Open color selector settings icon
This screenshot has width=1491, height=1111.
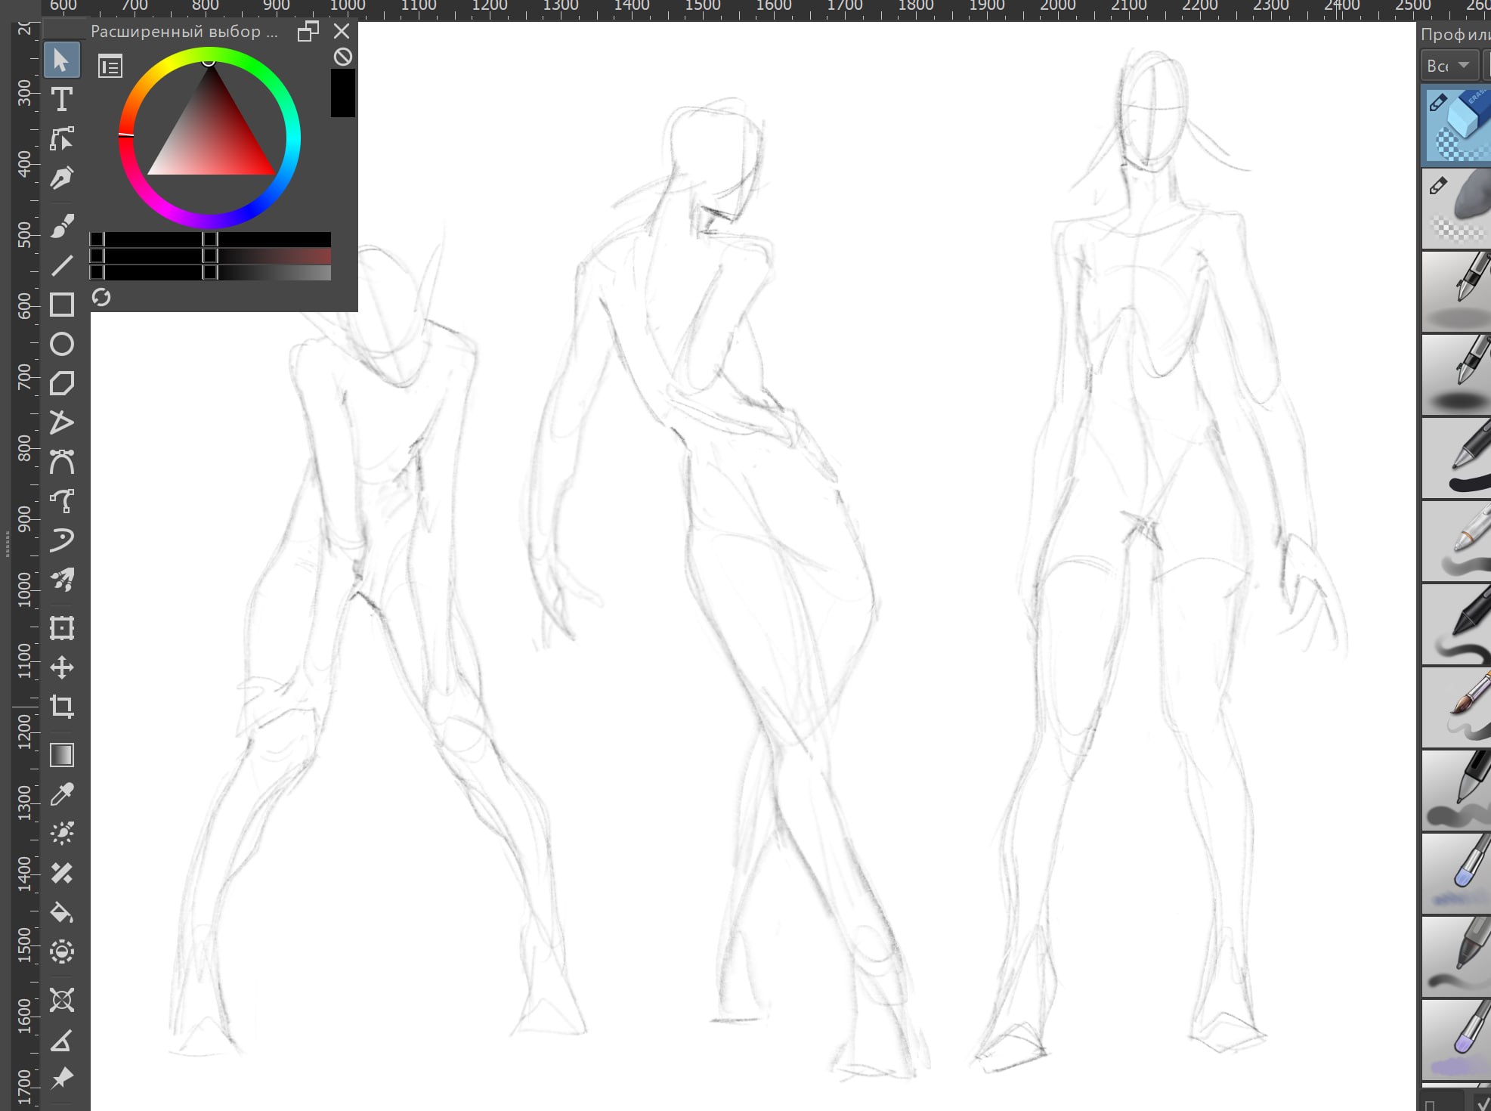(110, 67)
